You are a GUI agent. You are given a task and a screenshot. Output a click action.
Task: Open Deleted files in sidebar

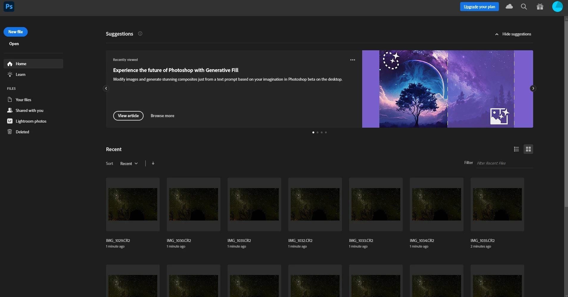[x=33, y=132]
